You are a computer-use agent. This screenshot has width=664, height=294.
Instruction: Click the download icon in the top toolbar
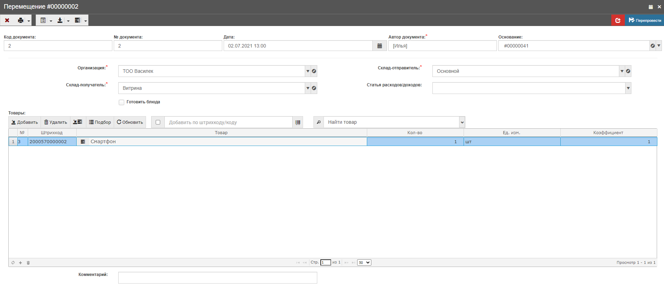pos(60,20)
